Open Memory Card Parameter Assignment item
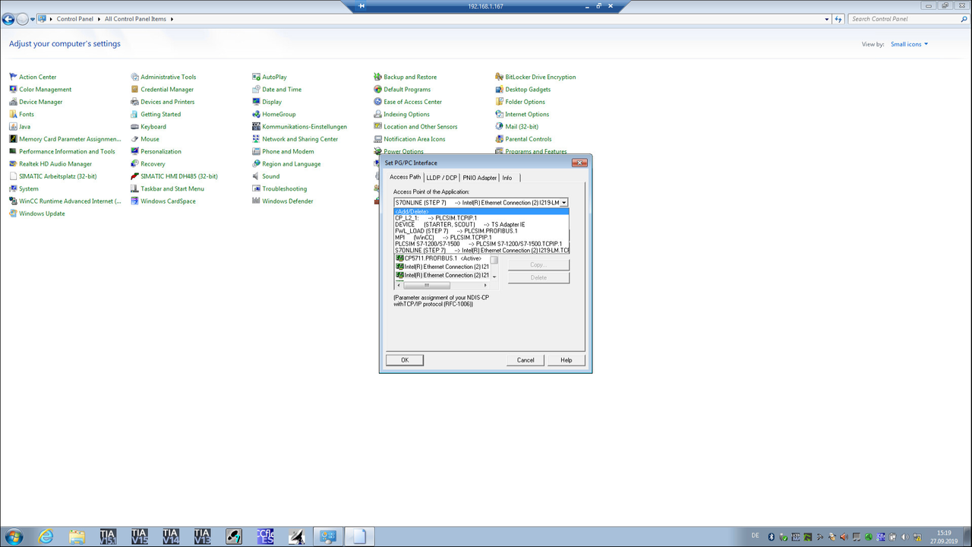The width and height of the screenshot is (972, 547). (65, 139)
